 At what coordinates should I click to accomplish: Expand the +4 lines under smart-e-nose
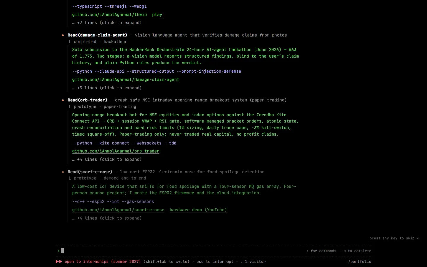coord(107,218)
